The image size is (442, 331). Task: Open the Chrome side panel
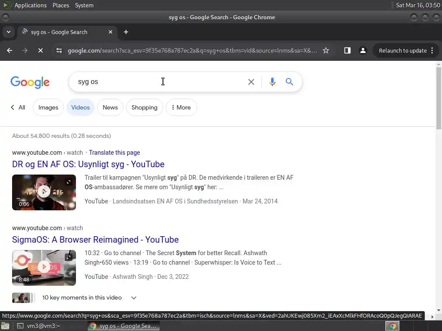pyautogui.click(x=347, y=50)
